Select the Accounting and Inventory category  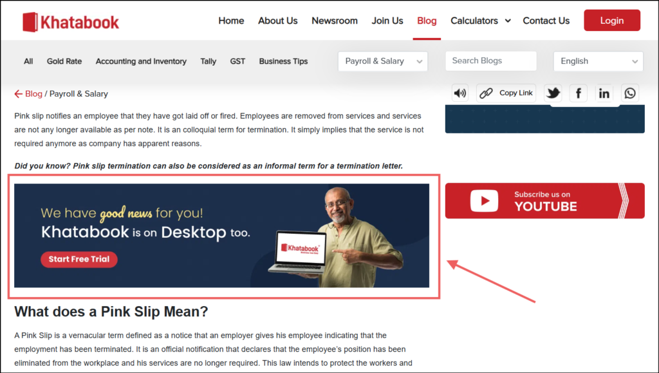click(x=141, y=61)
